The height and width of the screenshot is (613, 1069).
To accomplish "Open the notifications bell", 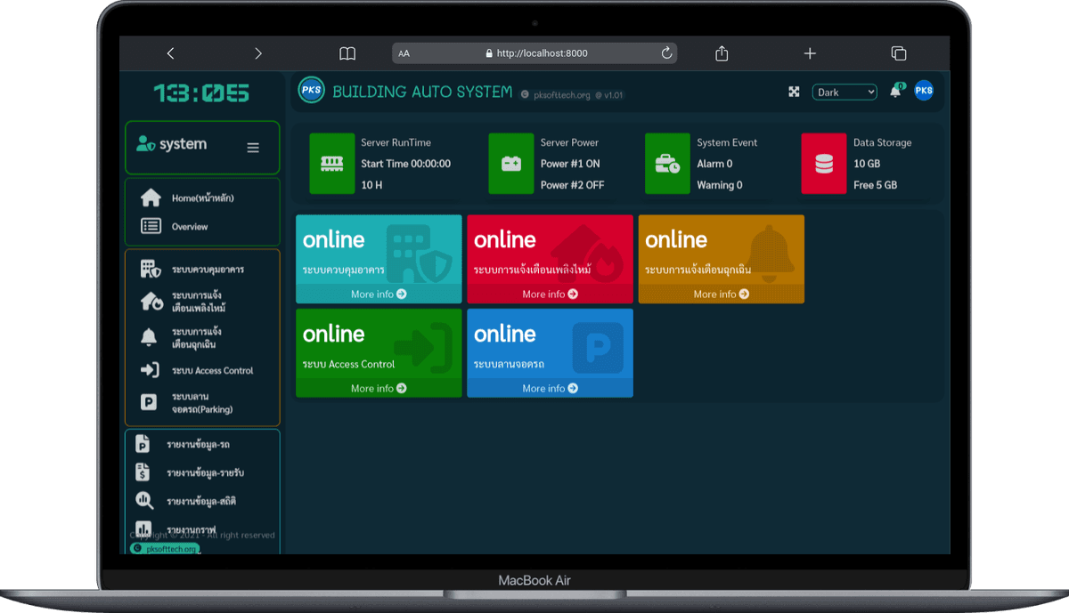I will click(895, 92).
